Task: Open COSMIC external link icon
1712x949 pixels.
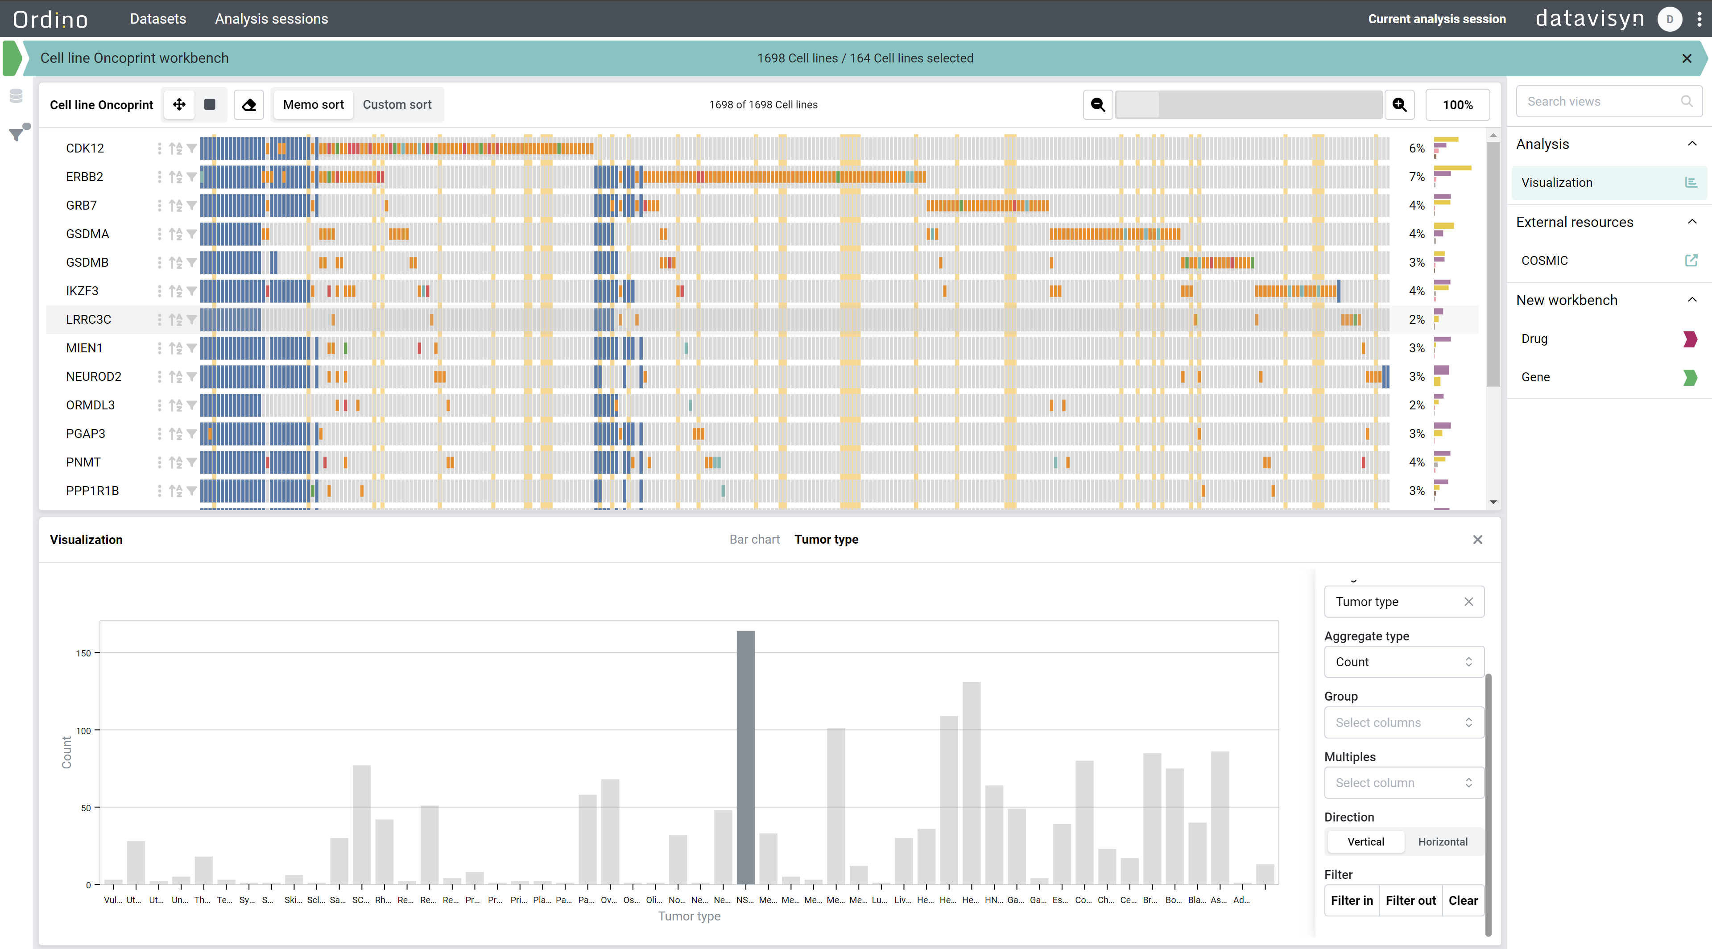Action: click(x=1691, y=260)
